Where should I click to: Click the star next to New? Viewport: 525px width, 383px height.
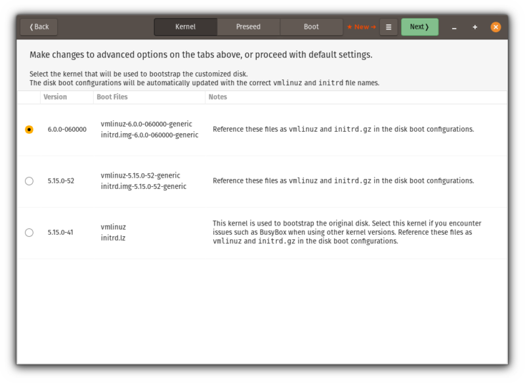point(350,27)
